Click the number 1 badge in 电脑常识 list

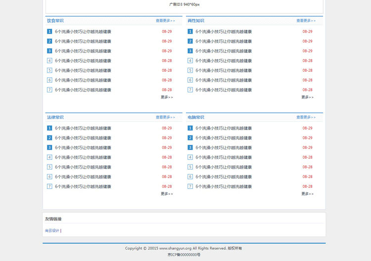pos(190,128)
